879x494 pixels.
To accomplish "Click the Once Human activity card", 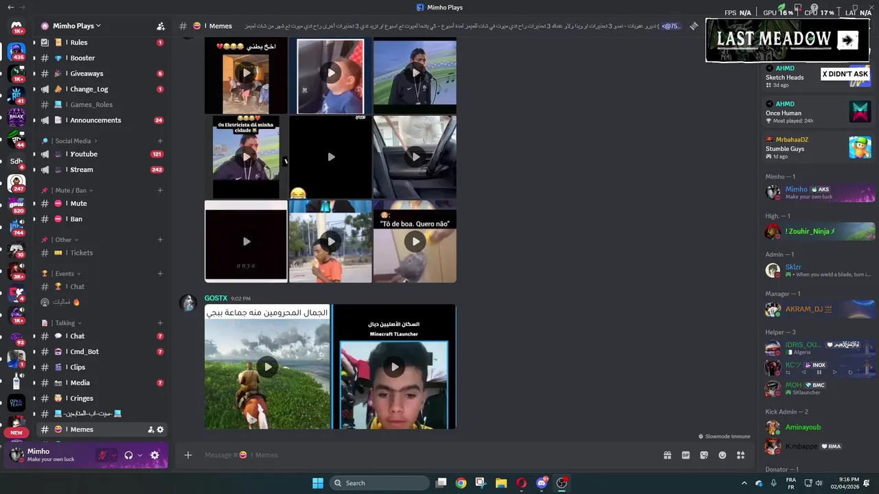I will [x=819, y=112].
